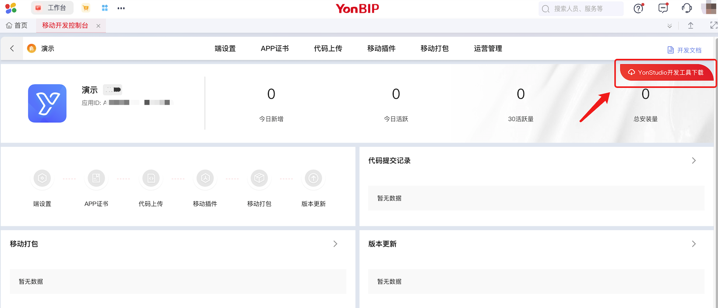This screenshot has height=308, width=718.
Task: Click the customer service headset icon
Action: click(687, 8)
